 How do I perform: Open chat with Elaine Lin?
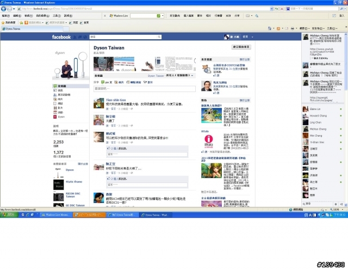(x=322, y=109)
